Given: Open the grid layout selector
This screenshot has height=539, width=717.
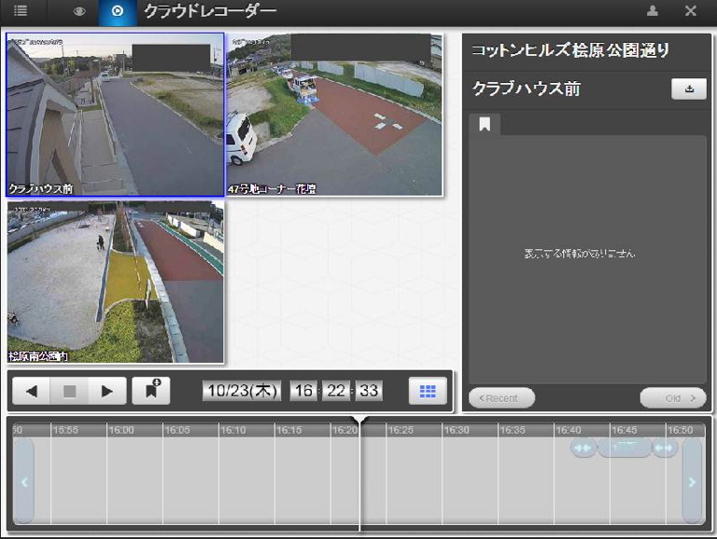Looking at the screenshot, I should [x=428, y=392].
